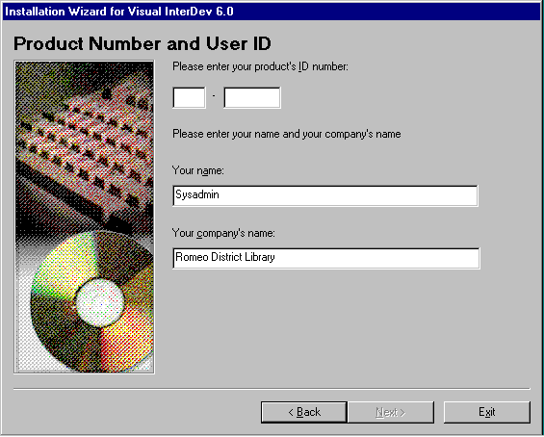Click the Installation Wizard for Visual InterDev title bar
544x437 pixels.
tap(272, 12)
